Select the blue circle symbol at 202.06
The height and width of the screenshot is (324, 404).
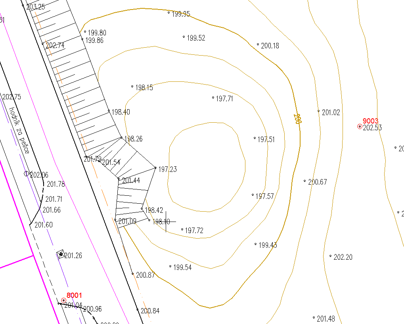(27, 174)
